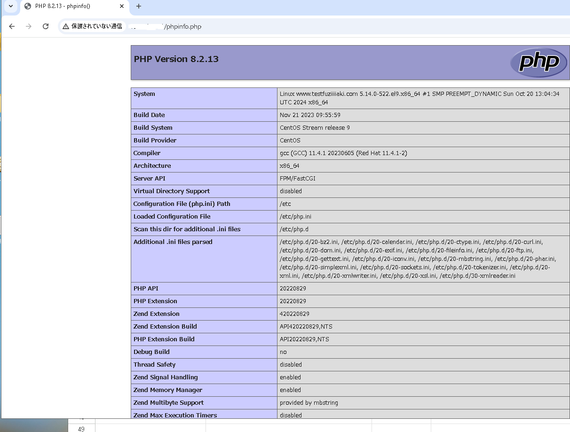Reload the phpinfo page
Viewport: 570px width, 432px height.
[45, 26]
